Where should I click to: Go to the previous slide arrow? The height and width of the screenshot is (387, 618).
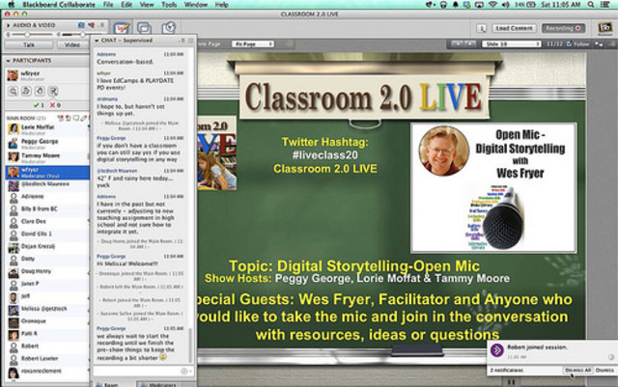[458, 43]
